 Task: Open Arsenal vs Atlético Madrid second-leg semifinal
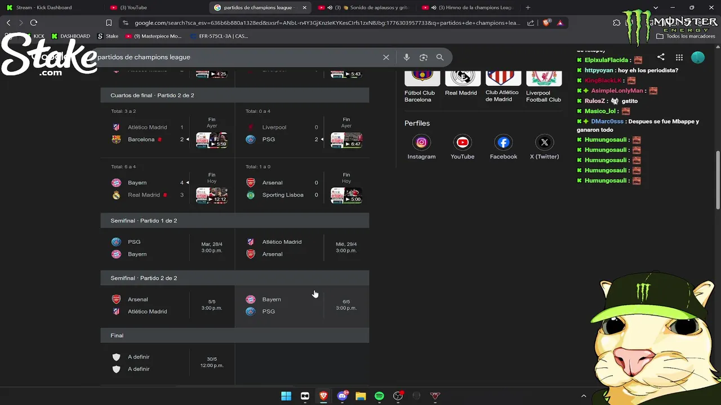click(x=167, y=305)
